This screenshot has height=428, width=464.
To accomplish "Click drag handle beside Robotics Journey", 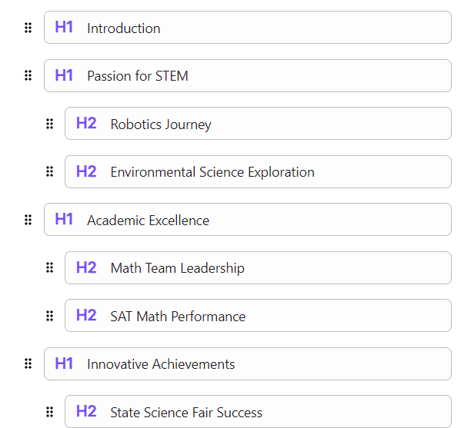I will point(49,124).
